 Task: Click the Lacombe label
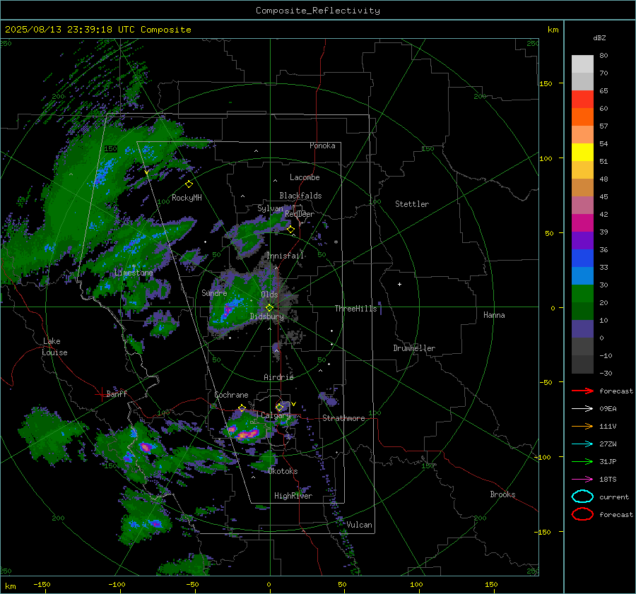pos(305,177)
